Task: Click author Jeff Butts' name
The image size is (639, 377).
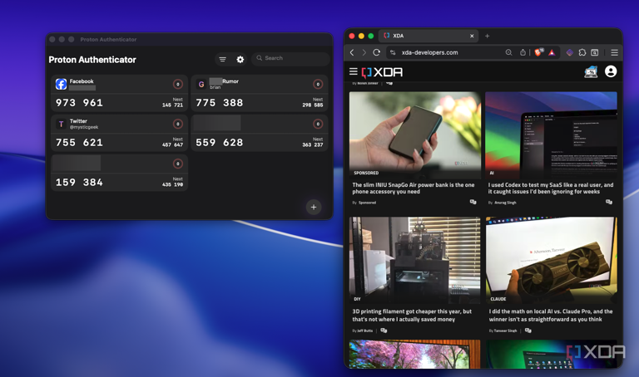Action: [364, 330]
